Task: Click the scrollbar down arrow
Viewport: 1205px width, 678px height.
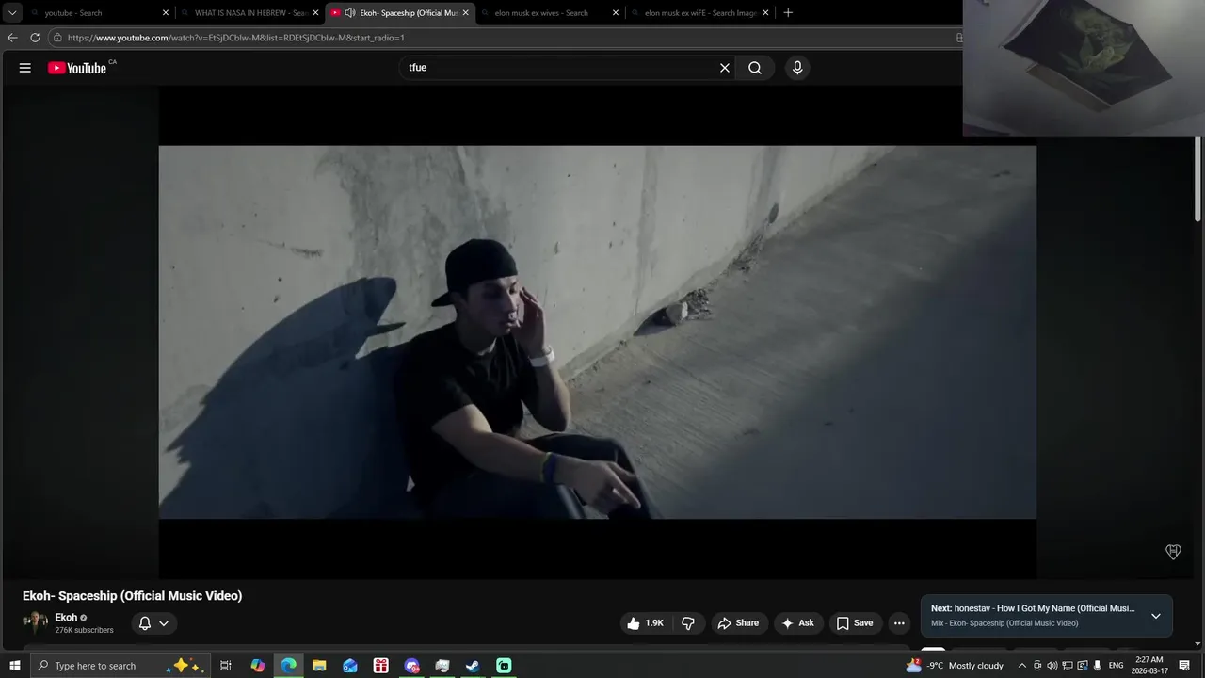Action: click(x=1198, y=644)
